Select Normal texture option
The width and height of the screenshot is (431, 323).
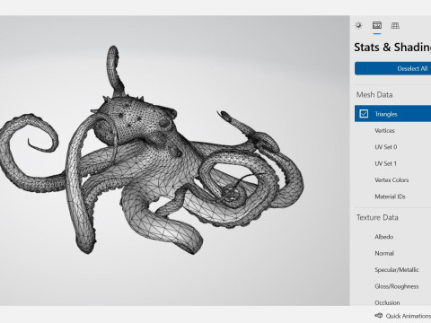(x=384, y=253)
